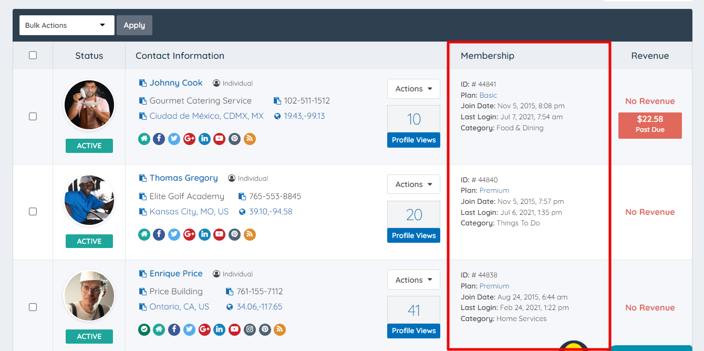The width and height of the screenshot is (704, 351).
Task: Click globe icon beside 19.43,-99.13
Action: point(277,116)
